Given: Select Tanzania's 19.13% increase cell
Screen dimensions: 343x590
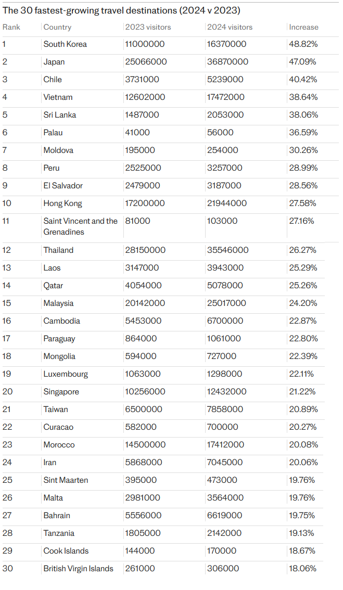Looking at the screenshot, I should 302,533.
